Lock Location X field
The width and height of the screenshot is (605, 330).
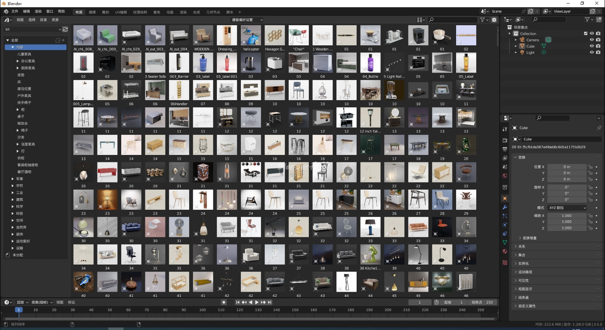pyautogui.click(x=590, y=167)
